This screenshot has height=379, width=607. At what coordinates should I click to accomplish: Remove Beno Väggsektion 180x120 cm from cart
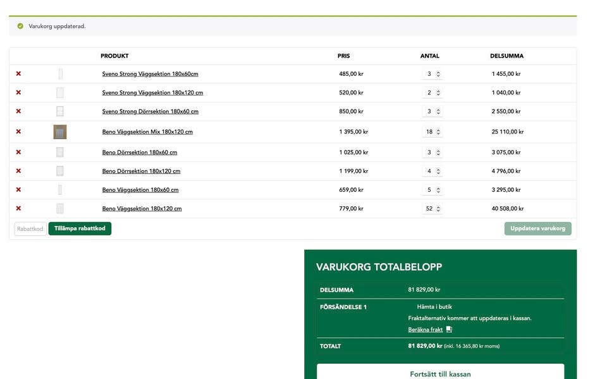(x=18, y=209)
